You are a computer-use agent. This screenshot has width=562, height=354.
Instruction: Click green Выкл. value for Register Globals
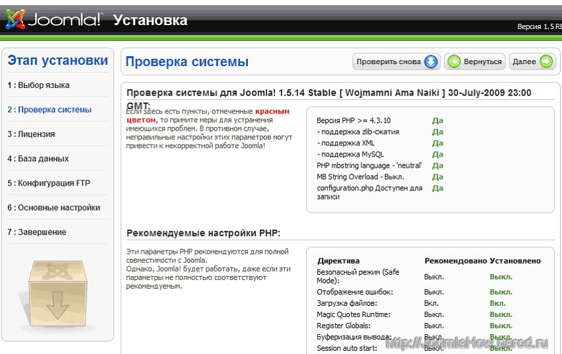click(x=501, y=326)
